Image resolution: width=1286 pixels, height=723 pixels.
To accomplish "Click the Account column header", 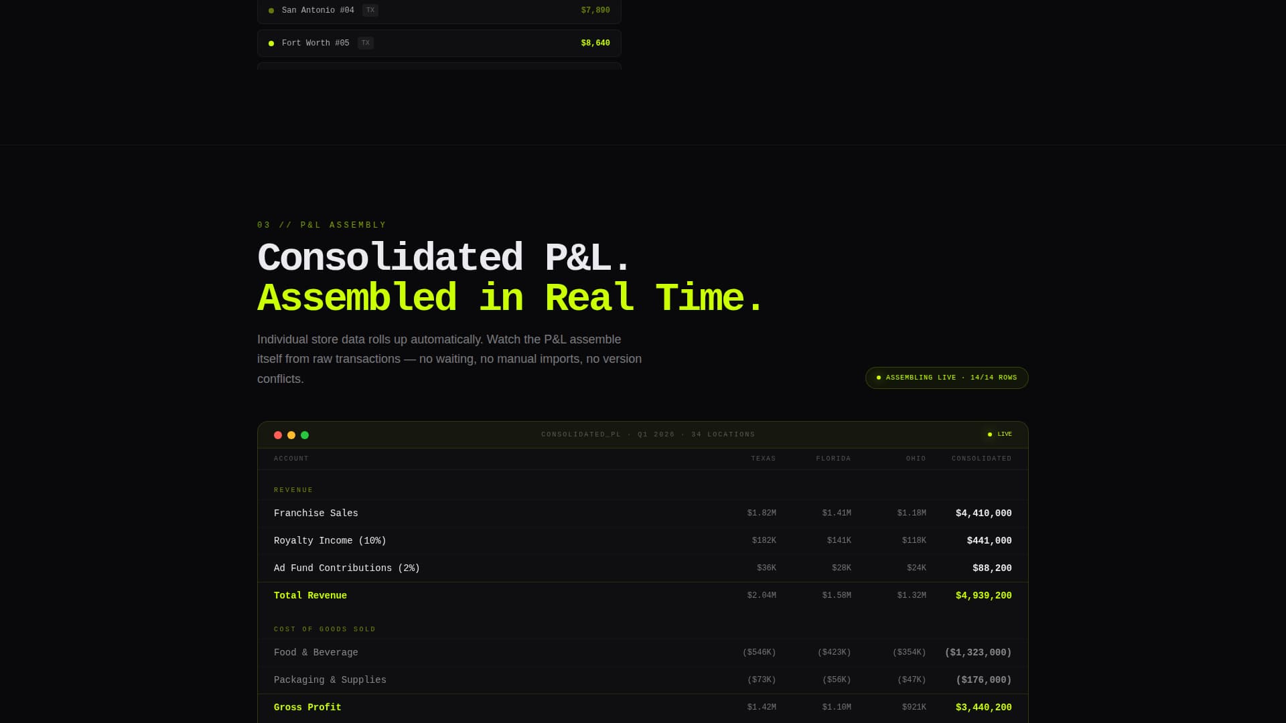I will (x=291, y=459).
